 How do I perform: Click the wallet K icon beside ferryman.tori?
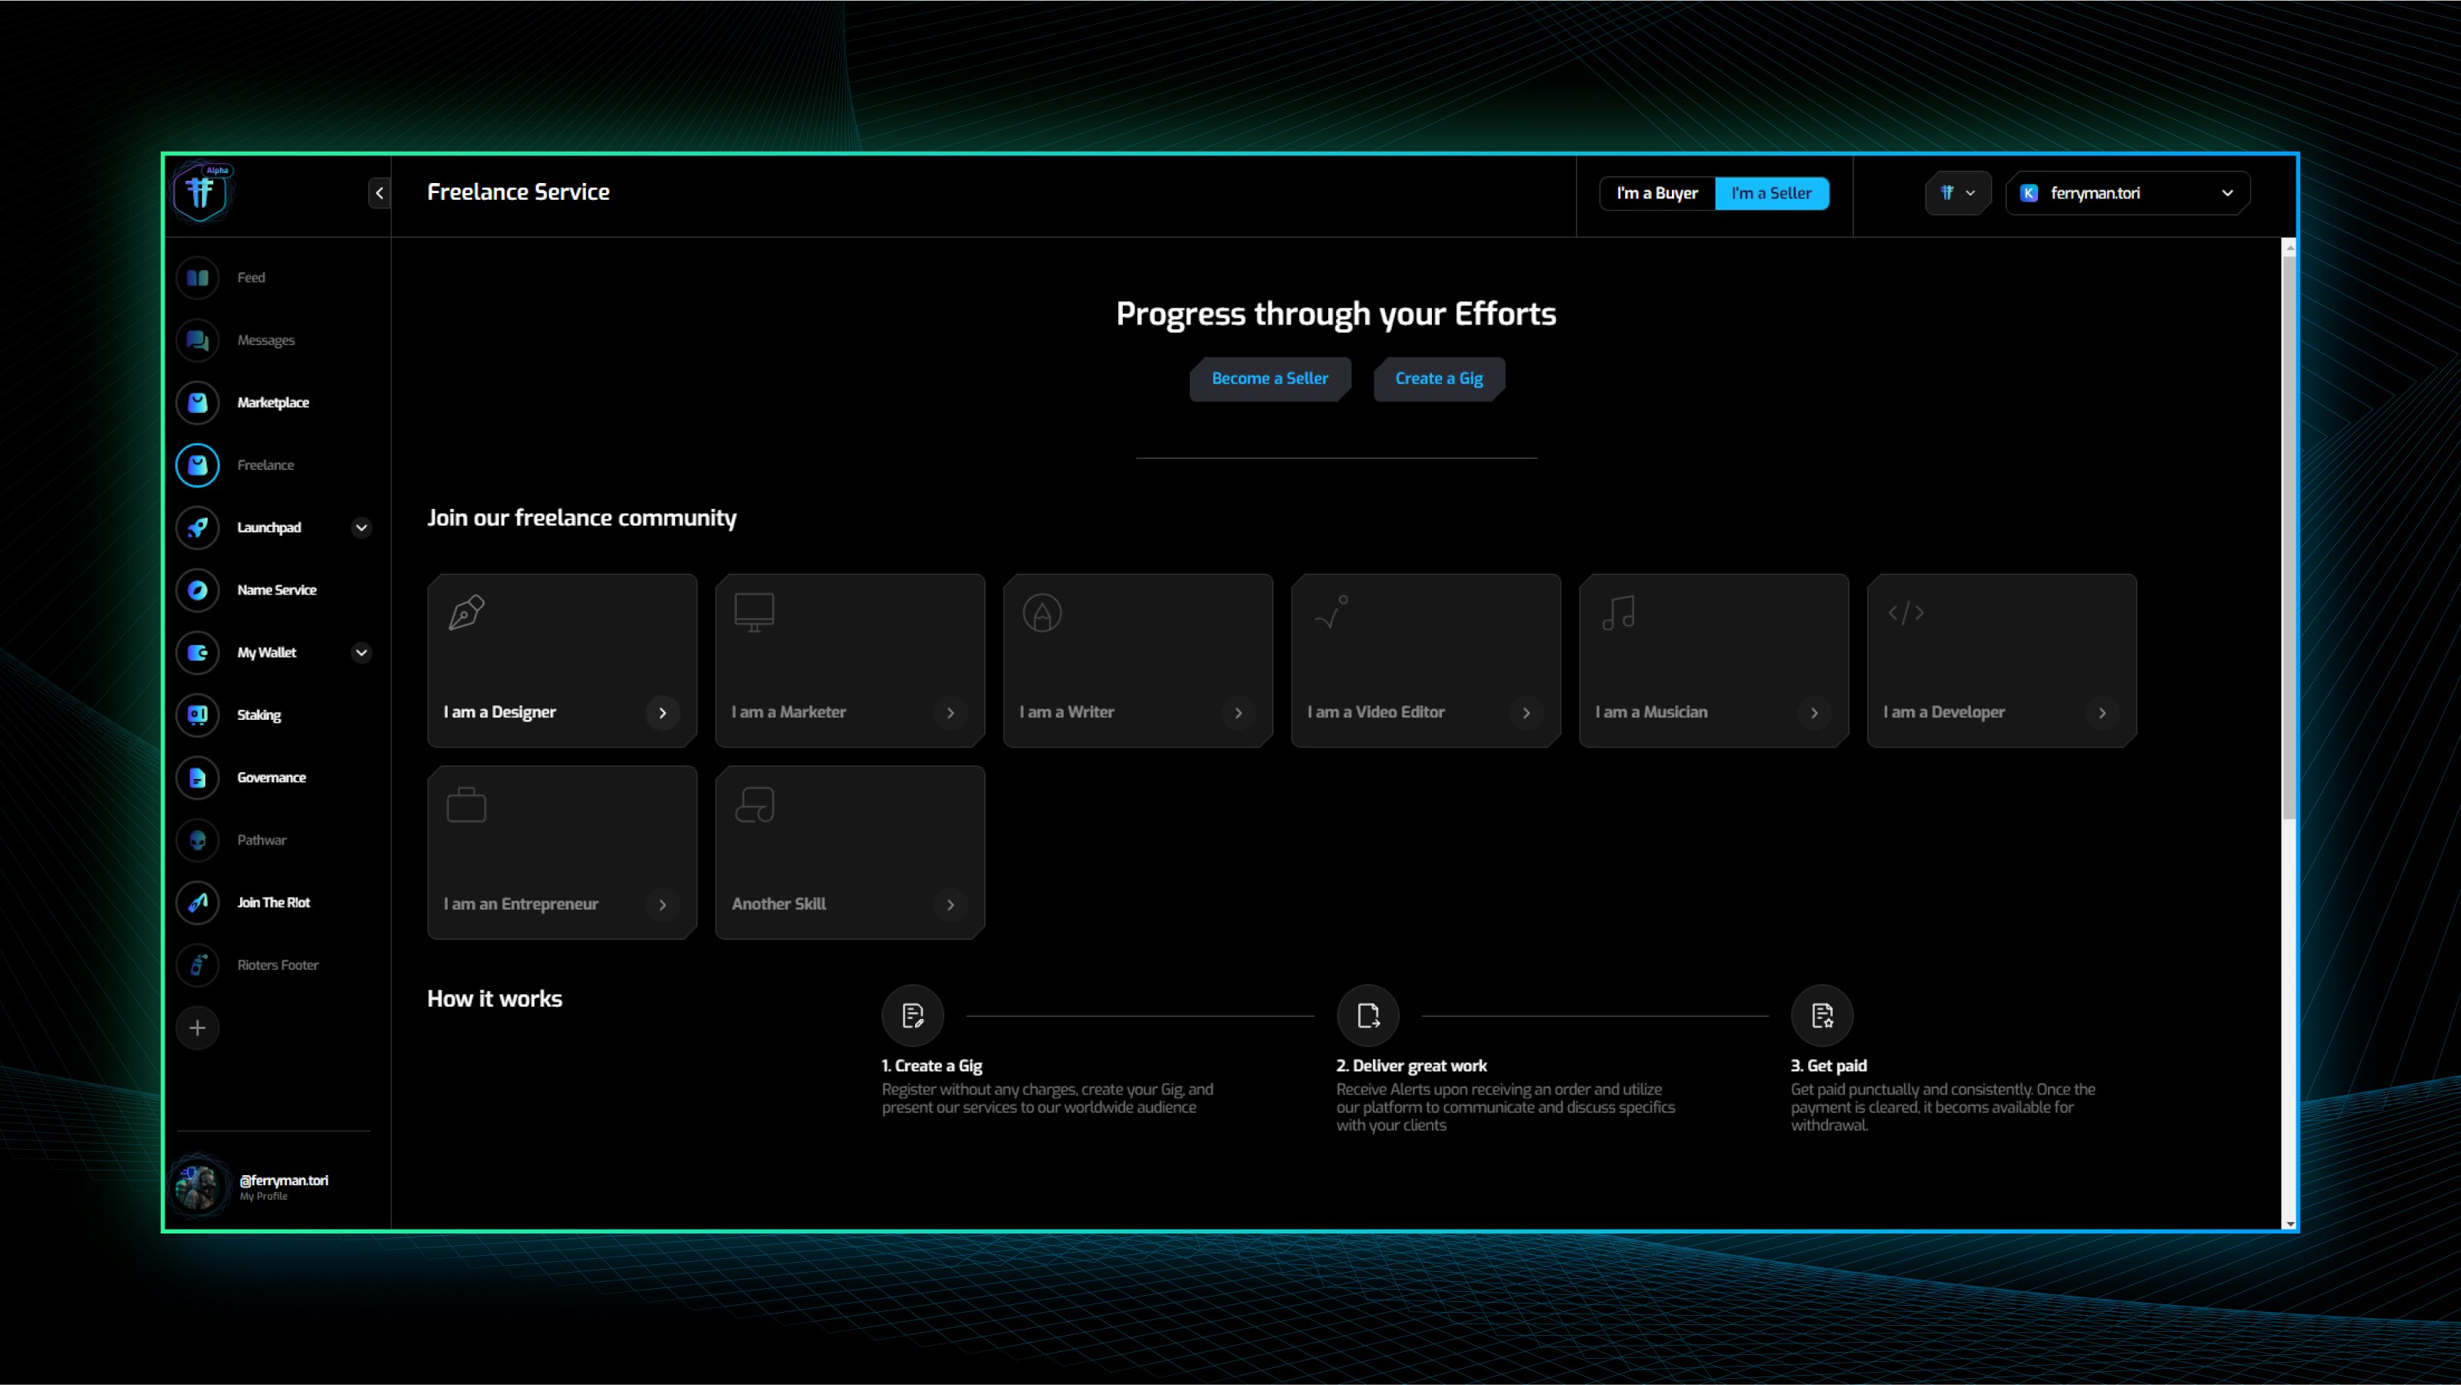(2030, 193)
